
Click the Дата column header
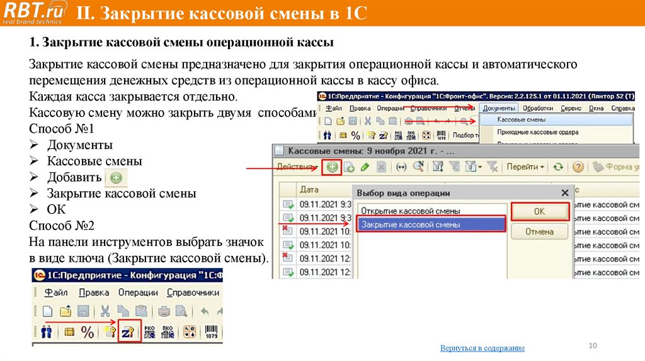(324, 190)
